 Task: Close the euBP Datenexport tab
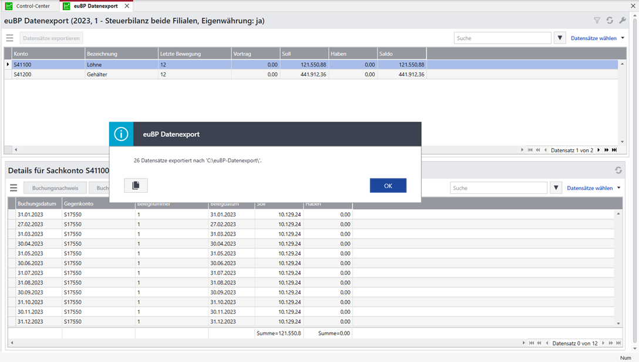(x=127, y=6)
